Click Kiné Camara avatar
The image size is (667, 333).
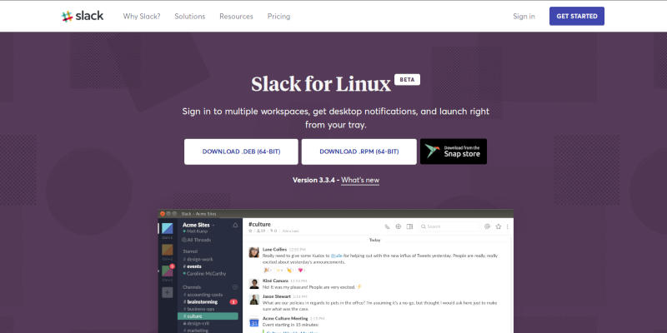tap(254, 284)
